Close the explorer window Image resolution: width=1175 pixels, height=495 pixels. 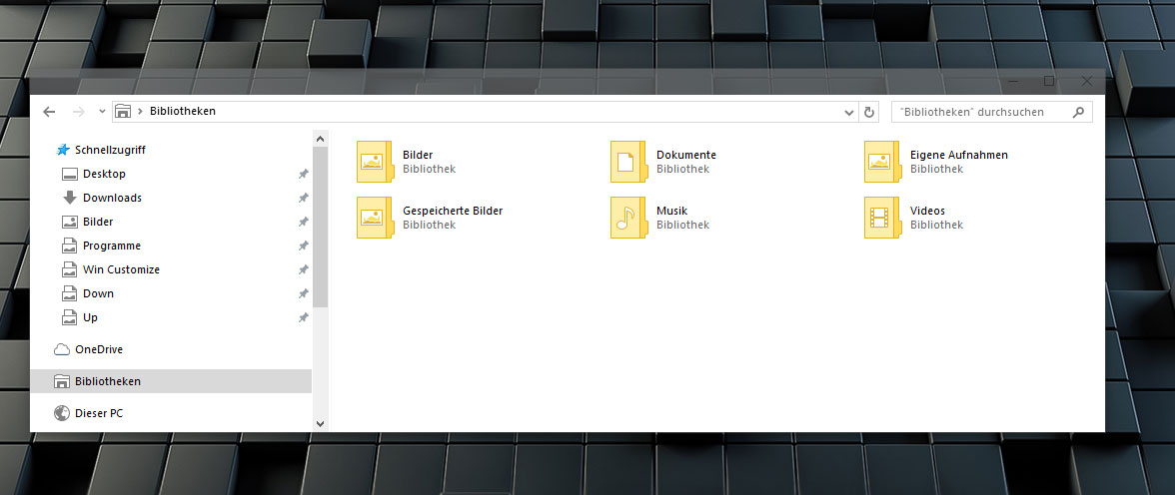pos(1087,81)
